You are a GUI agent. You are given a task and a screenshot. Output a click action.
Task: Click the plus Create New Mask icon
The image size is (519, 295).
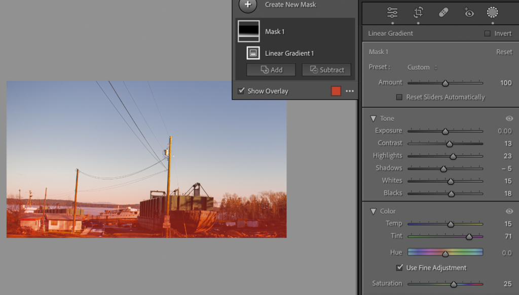pyautogui.click(x=247, y=5)
